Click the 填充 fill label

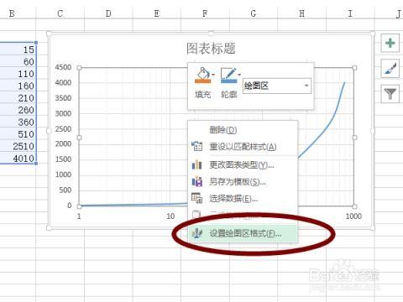[203, 95]
